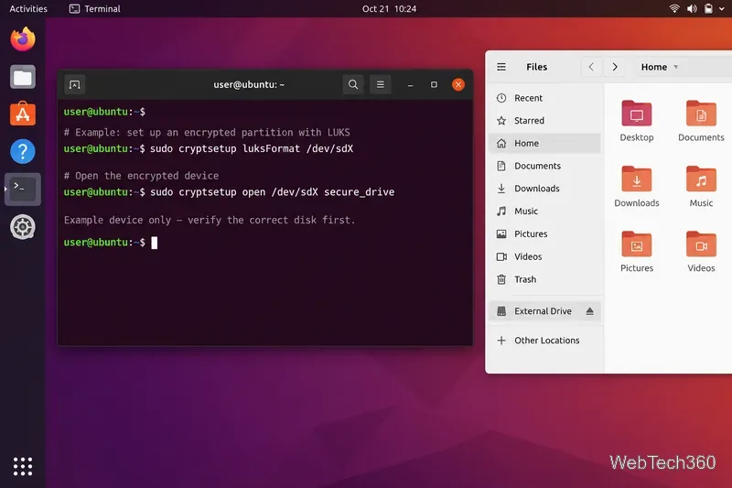Open the clock and calendar panel
The height and width of the screenshot is (488, 732).
pos(389,9)
